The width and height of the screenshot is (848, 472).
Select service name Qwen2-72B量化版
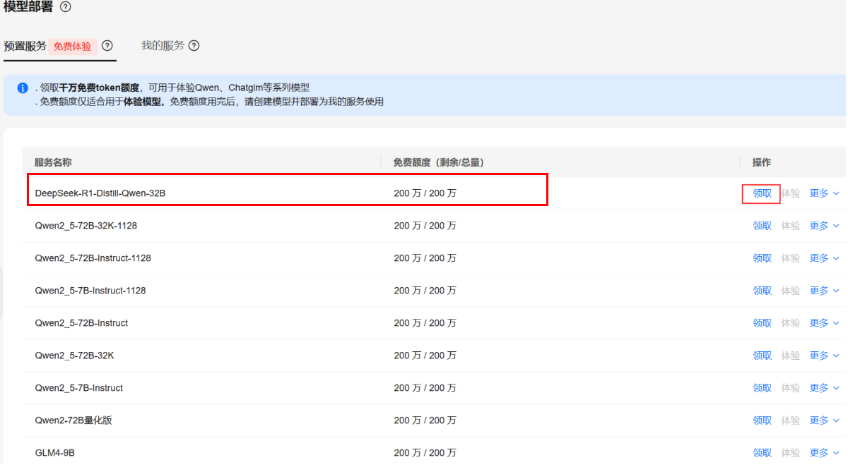(73, 420)
